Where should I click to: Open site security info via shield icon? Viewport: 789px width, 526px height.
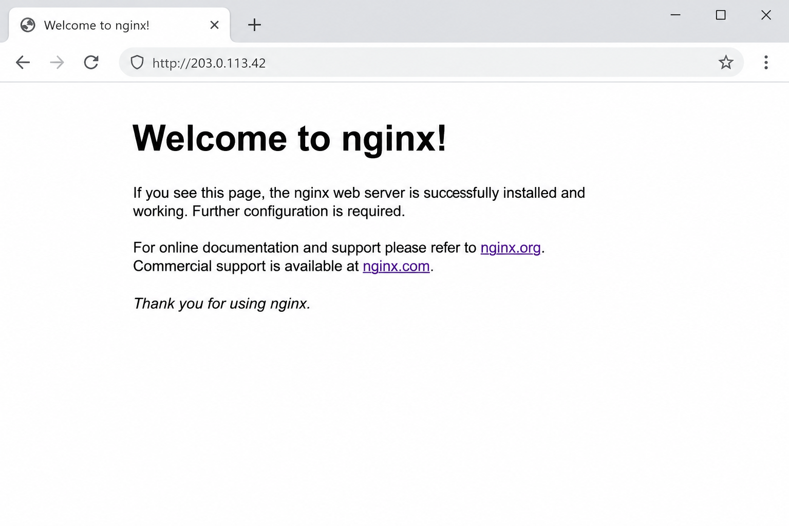137,63
